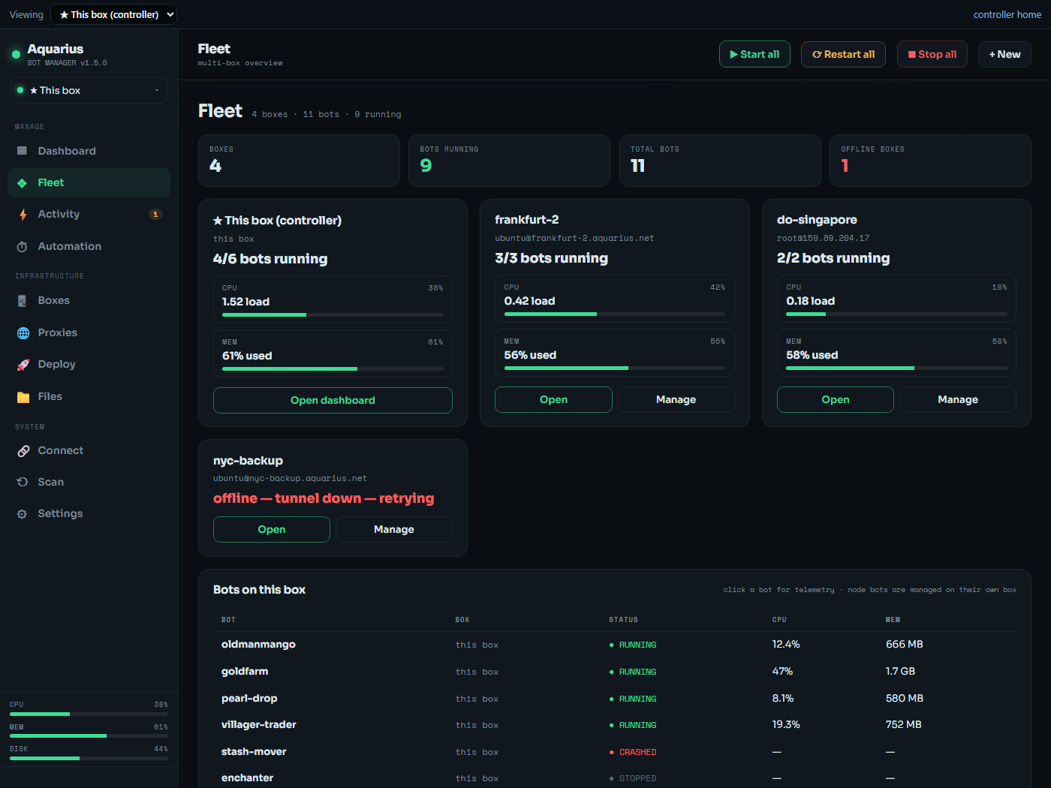Click the red Stop all button

click(932, 54)
